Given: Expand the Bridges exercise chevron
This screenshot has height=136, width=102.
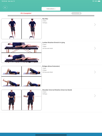Looking at the screenshot, I should 95,72.
